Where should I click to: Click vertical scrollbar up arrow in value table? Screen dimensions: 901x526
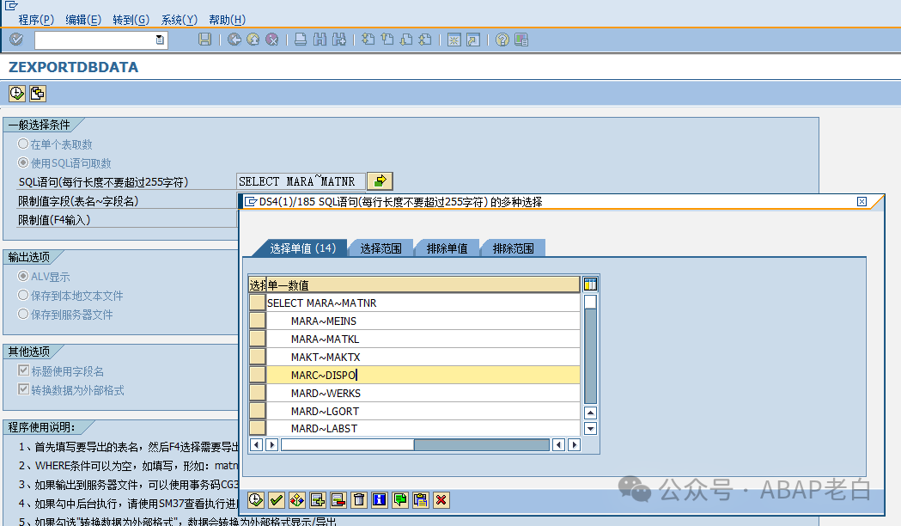[590, 413]
